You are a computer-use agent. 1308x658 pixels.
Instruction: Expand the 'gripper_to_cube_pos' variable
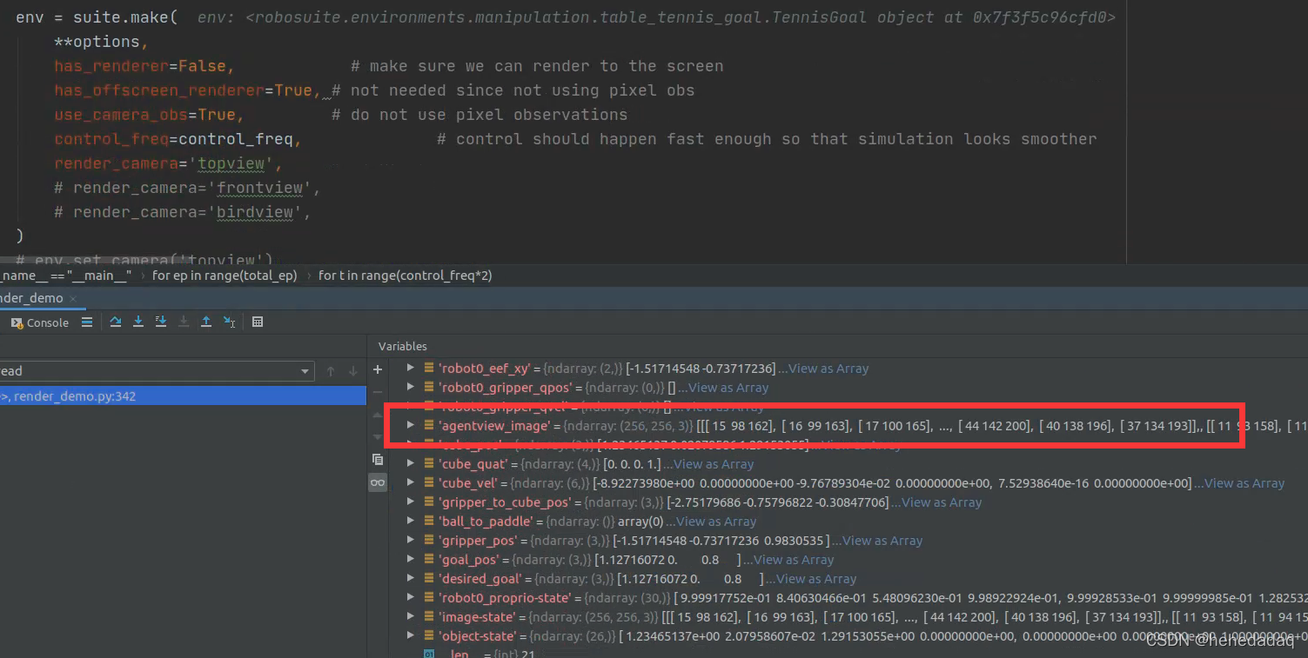click(x=411, y=502)
